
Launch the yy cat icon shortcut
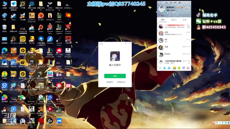coord(14,75)
